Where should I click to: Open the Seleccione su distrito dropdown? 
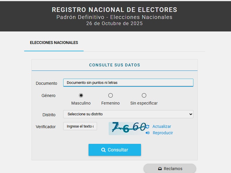point(128,114)
